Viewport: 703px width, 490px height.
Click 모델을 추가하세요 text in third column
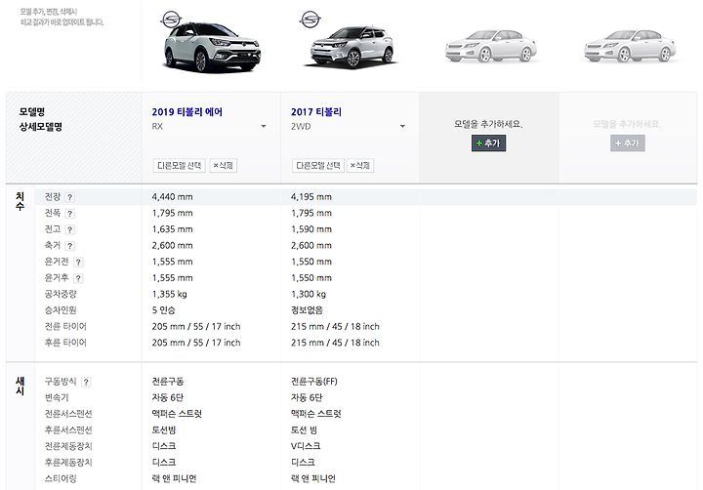488,124
